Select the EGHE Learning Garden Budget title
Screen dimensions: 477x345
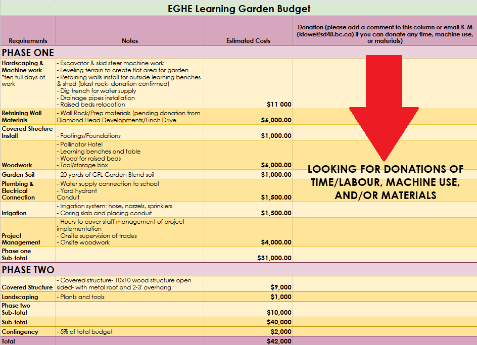point(239,9)
